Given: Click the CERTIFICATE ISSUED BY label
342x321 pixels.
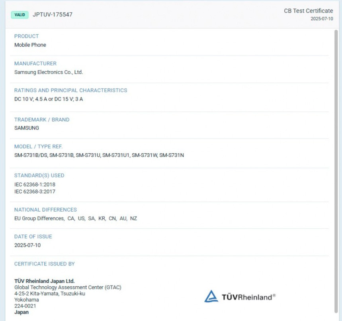Looking at the screenshot, I should point(45,264).
